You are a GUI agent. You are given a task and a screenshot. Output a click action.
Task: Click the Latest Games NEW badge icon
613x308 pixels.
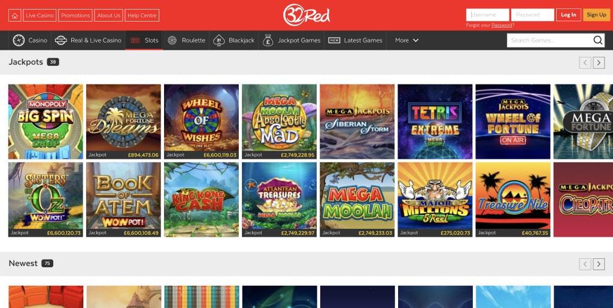334,40
